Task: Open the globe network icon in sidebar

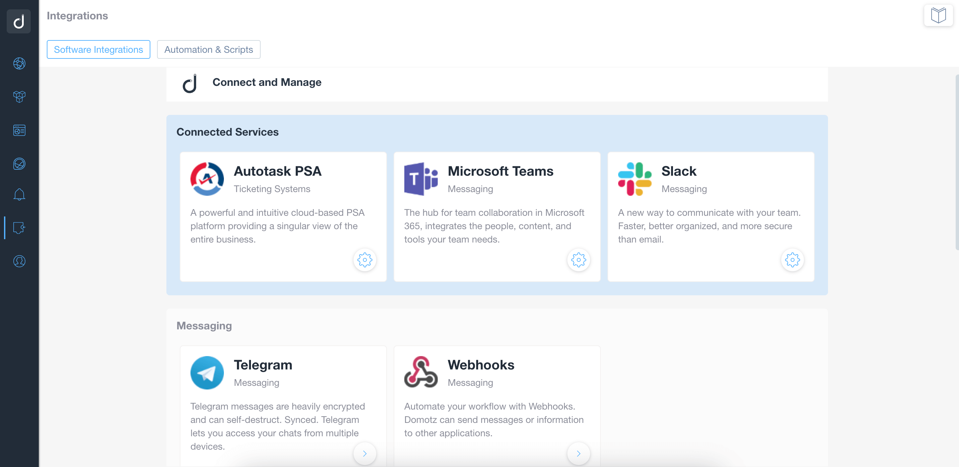Action: [x=19, y=63]
